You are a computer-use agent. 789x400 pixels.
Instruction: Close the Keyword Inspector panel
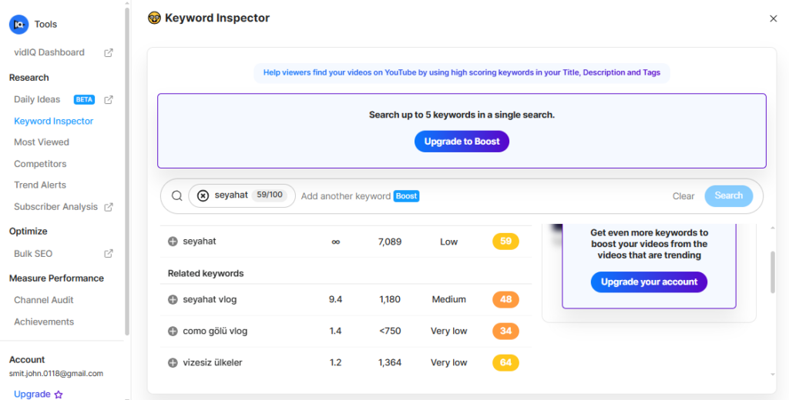tap(773, 18)
